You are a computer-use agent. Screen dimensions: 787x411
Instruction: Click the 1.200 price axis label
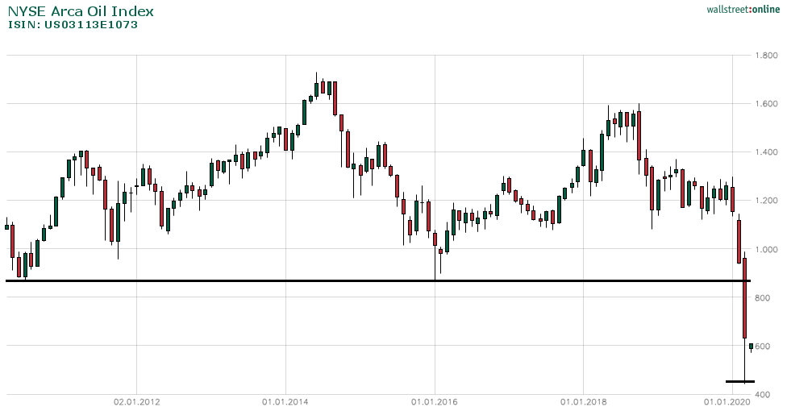pyautogui.click(x=766, y=201)
